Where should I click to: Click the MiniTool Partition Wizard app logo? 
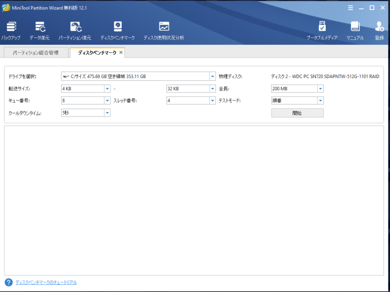(x=6, y=8)
